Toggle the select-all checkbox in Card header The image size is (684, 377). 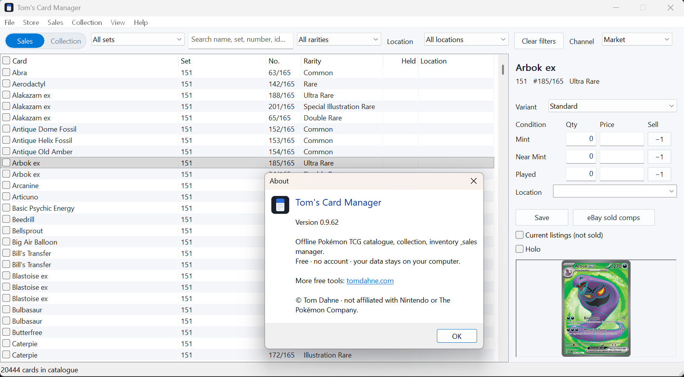tap(6, 60)
